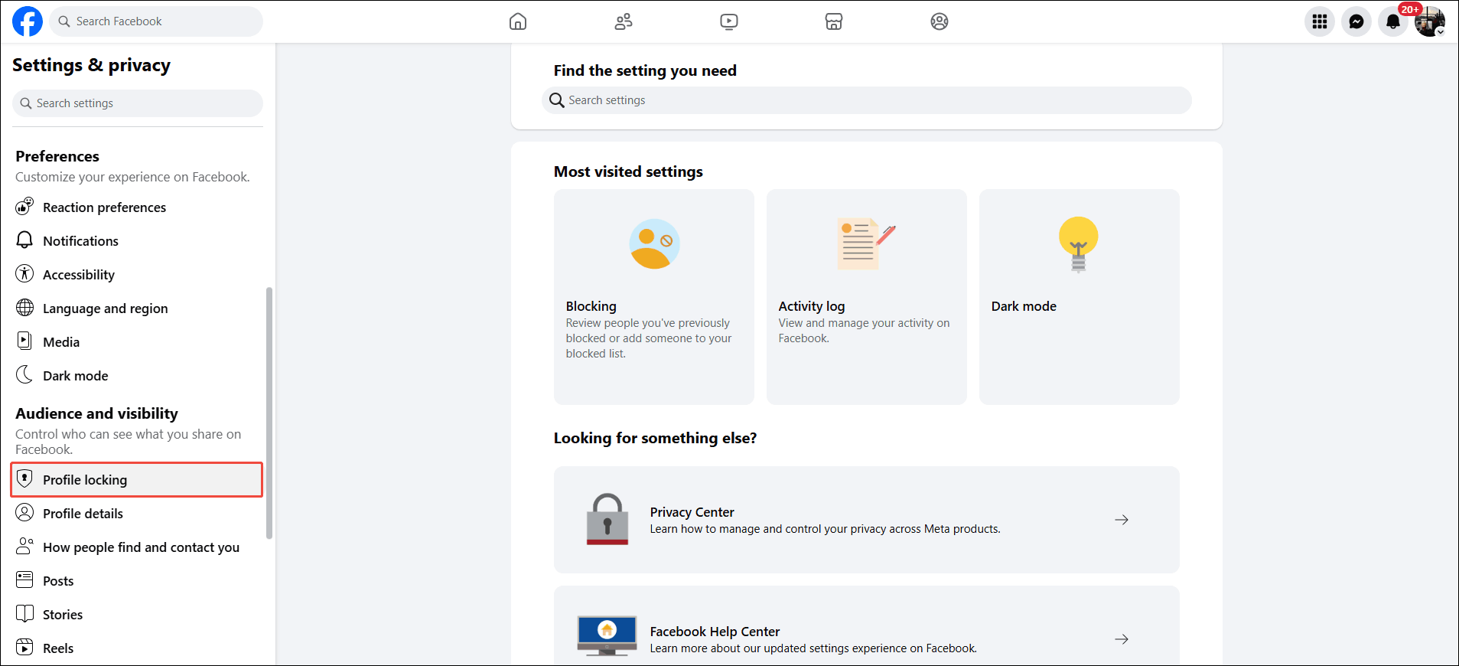Open the Blocking settings card
The image size is (1459, 666).
[x=654, y=297]
